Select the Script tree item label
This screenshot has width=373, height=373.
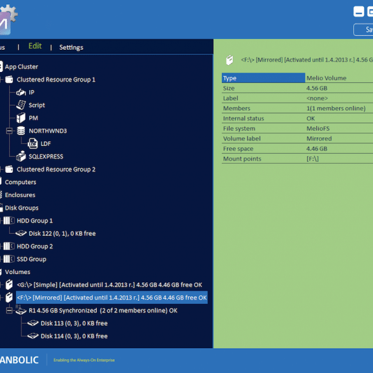[x=36, y=105]
